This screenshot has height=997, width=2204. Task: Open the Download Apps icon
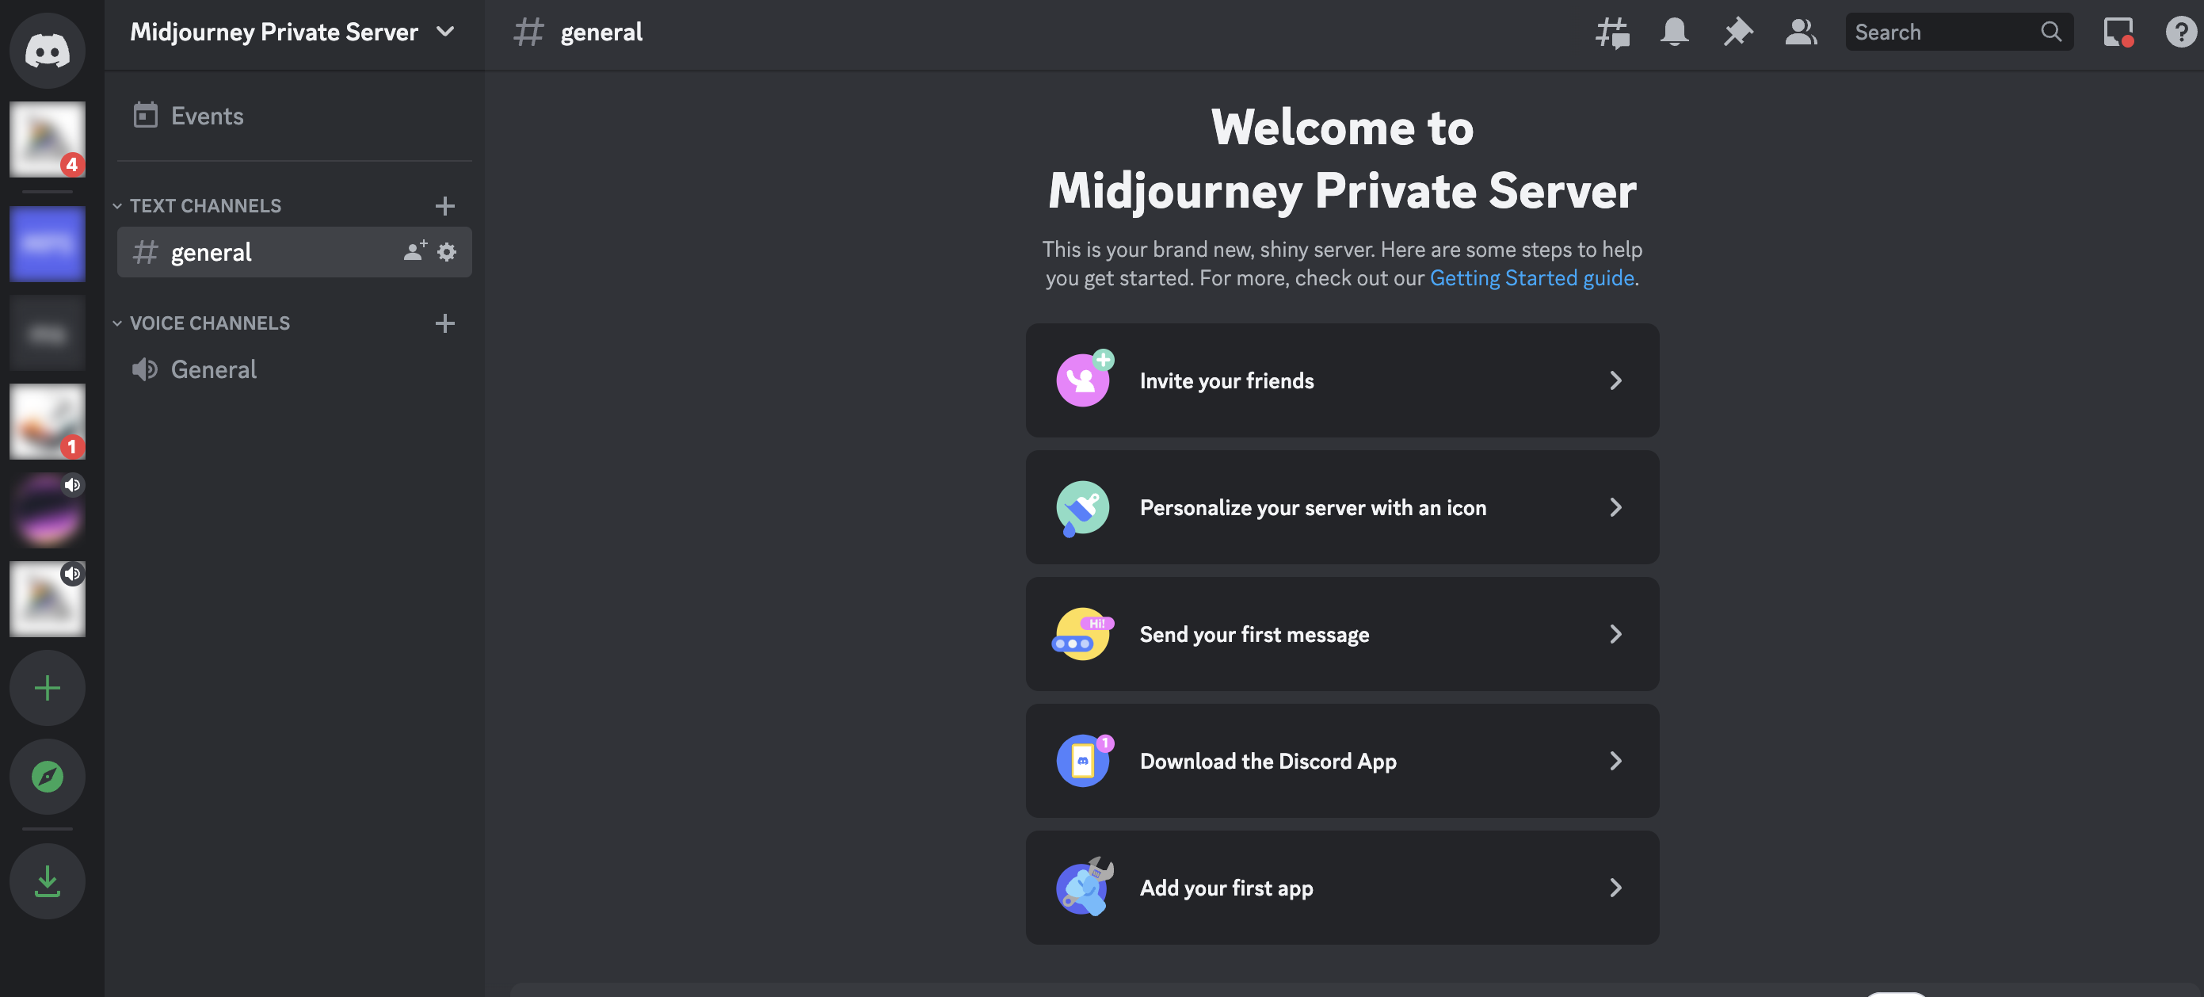(47, 880)
